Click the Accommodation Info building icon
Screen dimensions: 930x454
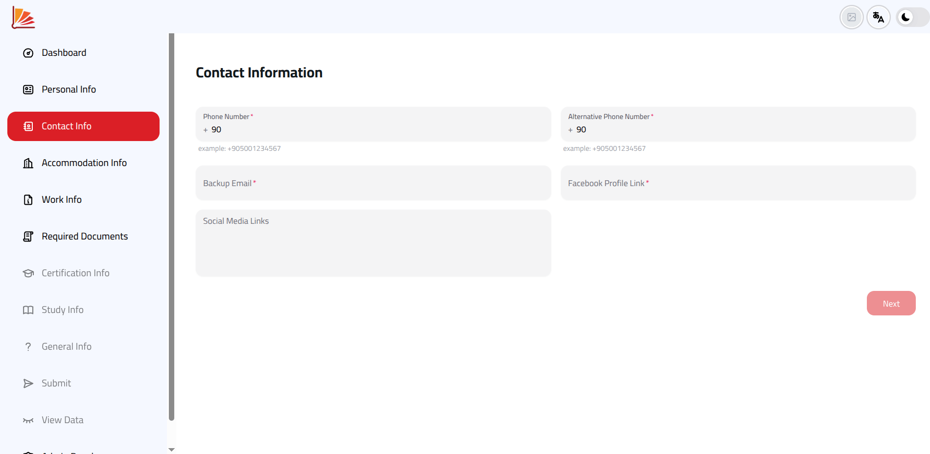click(28, 163)
